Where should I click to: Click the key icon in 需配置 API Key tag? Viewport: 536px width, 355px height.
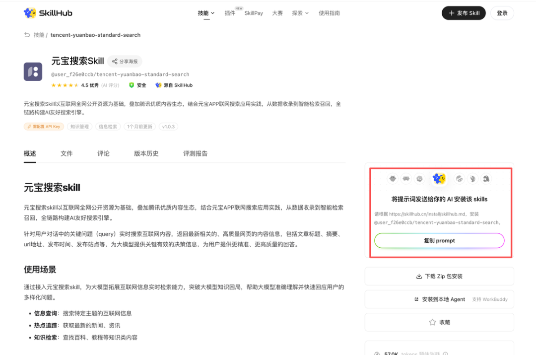[29, 127]
